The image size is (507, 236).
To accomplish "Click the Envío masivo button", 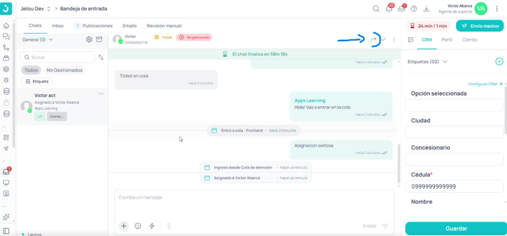I will point(480,26).
